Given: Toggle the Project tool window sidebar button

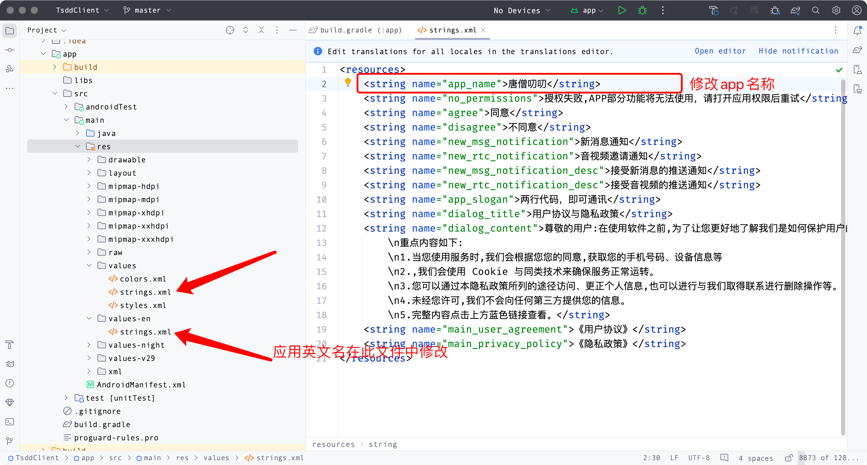Looking at the screenshot, I should (10, 31).
